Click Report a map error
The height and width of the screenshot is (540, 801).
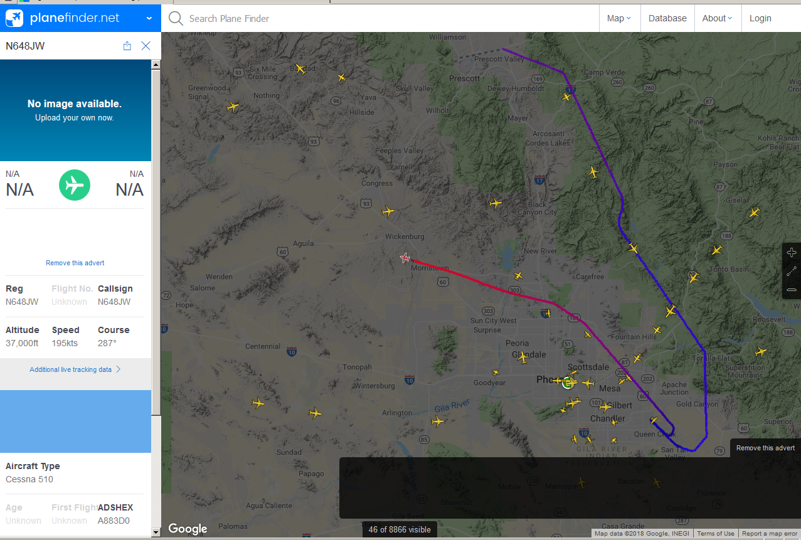(x=770, y=534)
